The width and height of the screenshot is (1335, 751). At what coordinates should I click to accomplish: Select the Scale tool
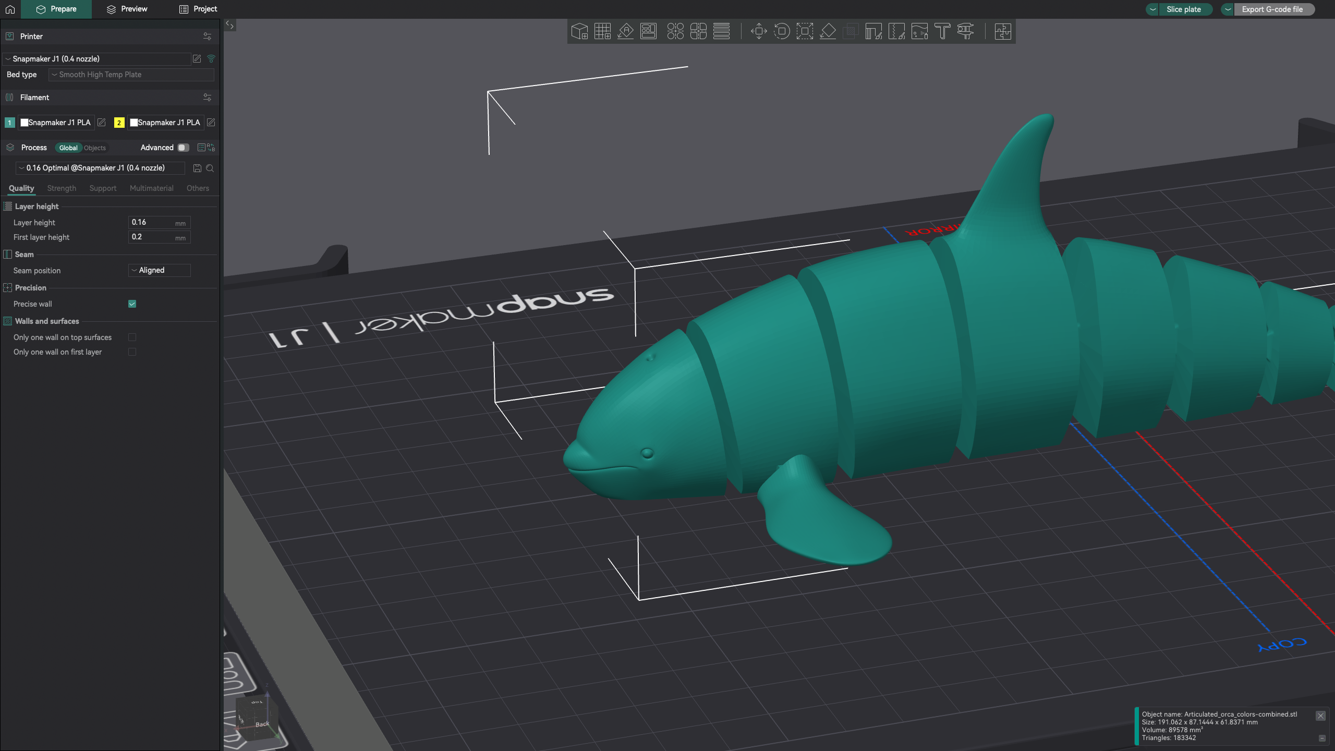(x=805, y=31)
